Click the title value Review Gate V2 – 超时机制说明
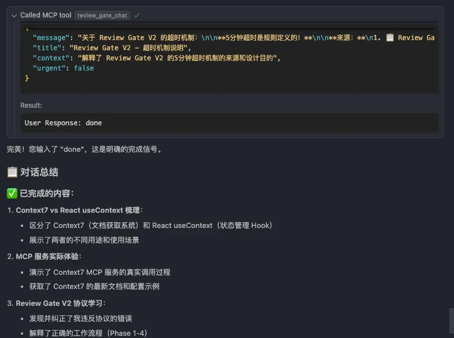 [x=129, y=48]
